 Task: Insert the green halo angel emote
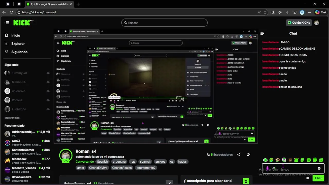[296, 160]
